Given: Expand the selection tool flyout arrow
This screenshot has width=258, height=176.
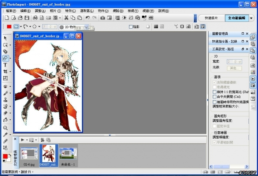Looking at the screenshot, I should [x=10, y=45].
